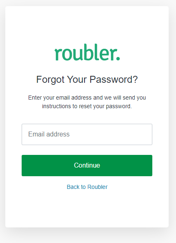Image resolution: width=176 pixels, height=243 pixels.
Task: Follow the Back to Roubler link
Action: (x=87, y=187)
